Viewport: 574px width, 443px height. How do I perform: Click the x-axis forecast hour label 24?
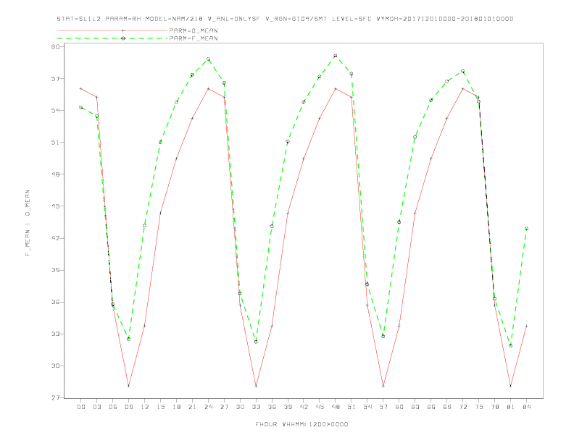[208, 407]
